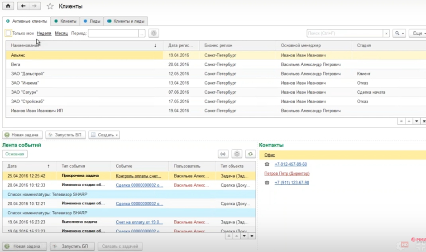Viewport: 426px width, 252px height.
Task: Click phone icon beside +7-912-457-89-60
Action: pyautogui.click(x=267, y=164)
